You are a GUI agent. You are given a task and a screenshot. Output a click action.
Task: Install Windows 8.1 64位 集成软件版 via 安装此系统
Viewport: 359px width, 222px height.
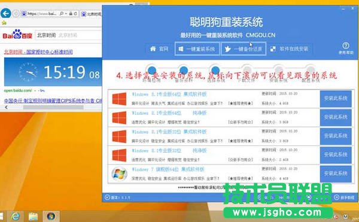[336, 99]
